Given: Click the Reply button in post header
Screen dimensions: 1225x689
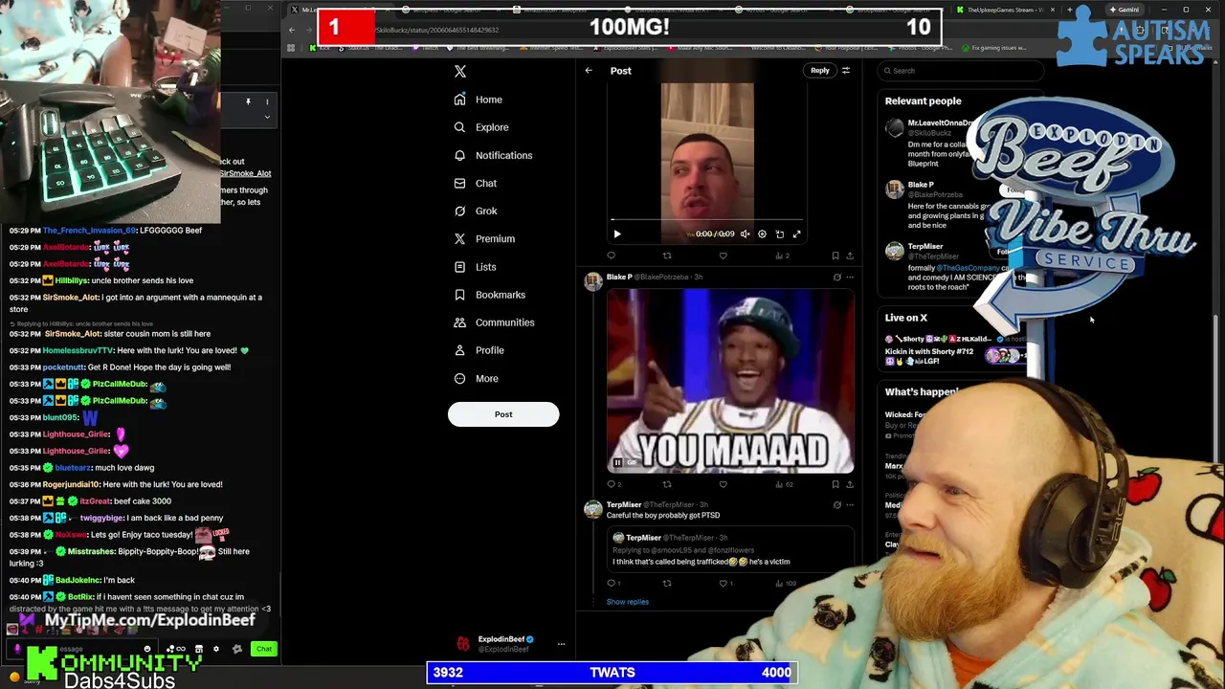Looking at the screenshot, I should [820, 70].
